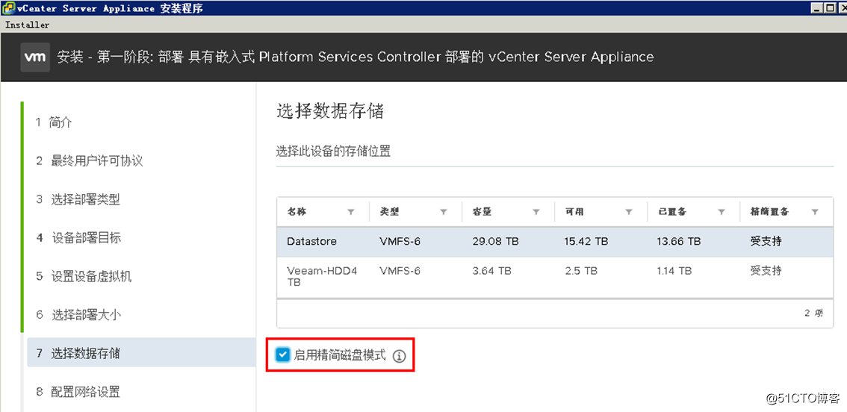This screenshot has height=412, width=847.
Task: Go to step 6 选择部署大小
Action: pyautogui.click(x=78, y=314)
